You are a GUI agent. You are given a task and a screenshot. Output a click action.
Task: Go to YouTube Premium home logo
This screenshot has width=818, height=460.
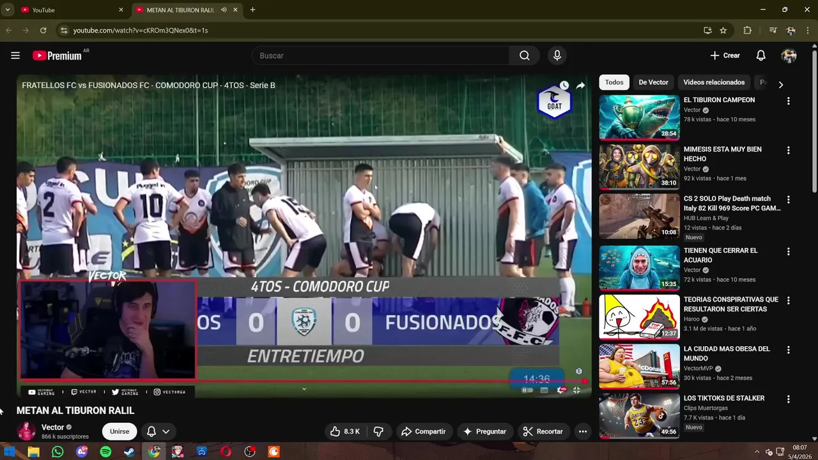tap(58, 56)
